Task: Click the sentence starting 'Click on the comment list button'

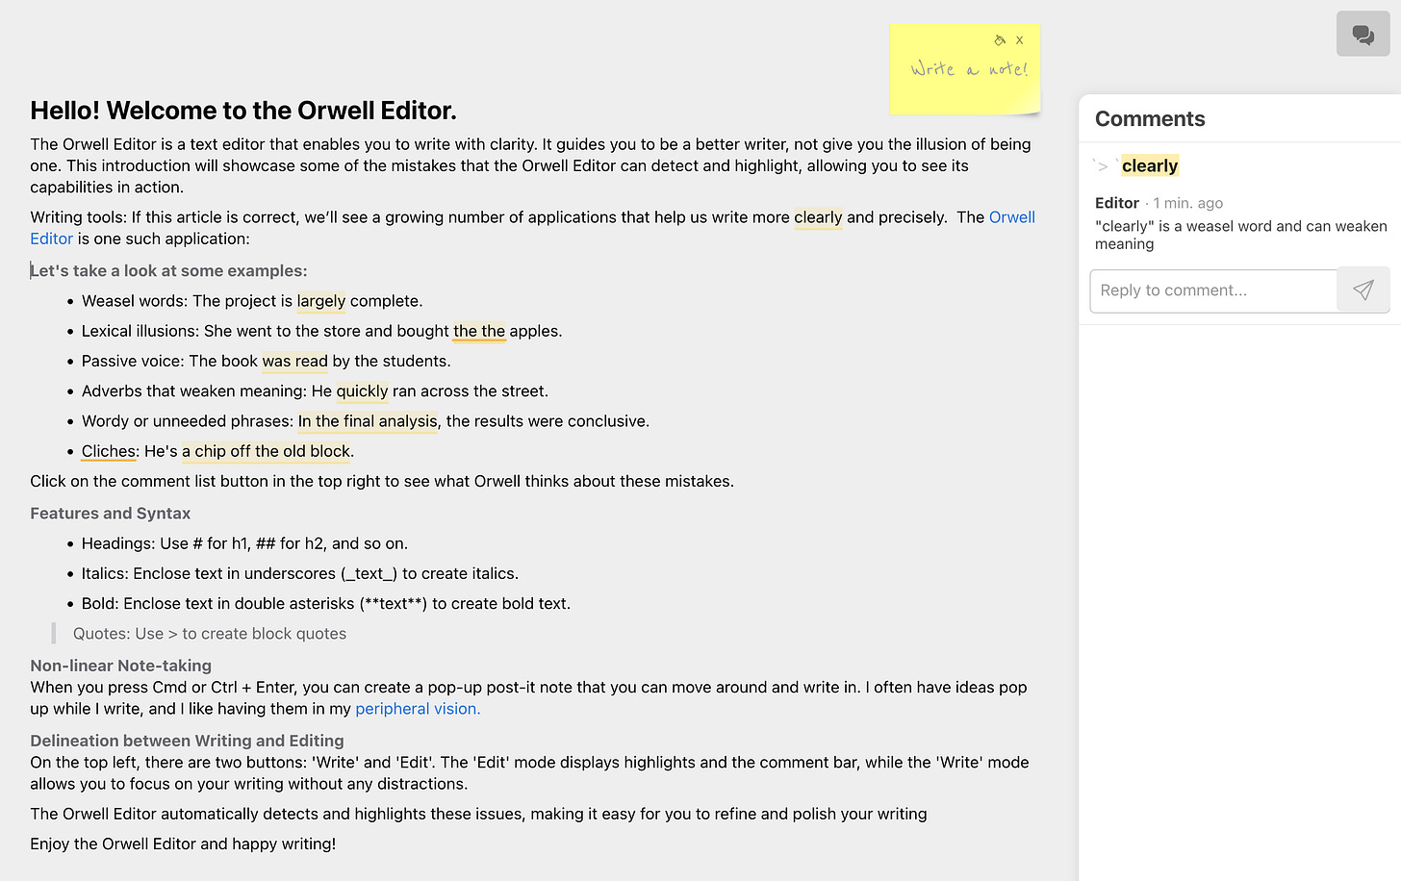Action: pyautogui.click(x=382, y=482)
